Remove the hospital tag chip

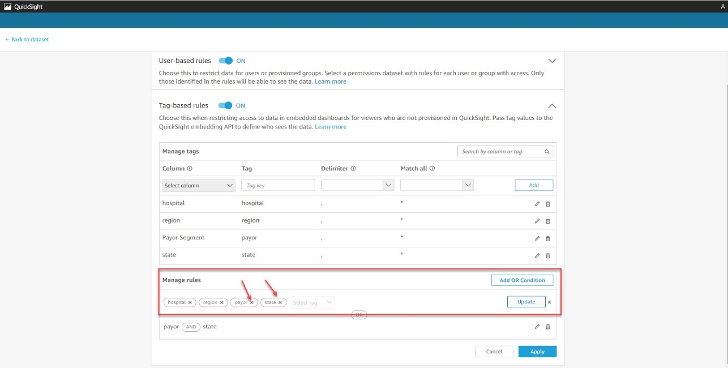click(190, 302)
